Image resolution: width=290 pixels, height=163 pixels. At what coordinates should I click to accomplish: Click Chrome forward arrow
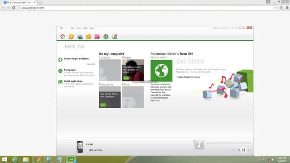pyautogui.click(x=8, y=8)
